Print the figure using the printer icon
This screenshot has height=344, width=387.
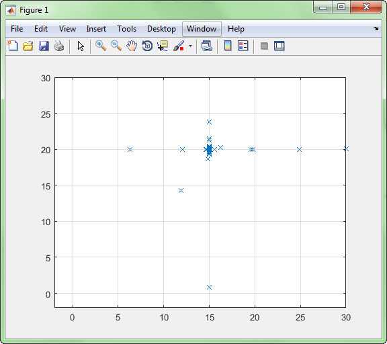tap(59, 46)
